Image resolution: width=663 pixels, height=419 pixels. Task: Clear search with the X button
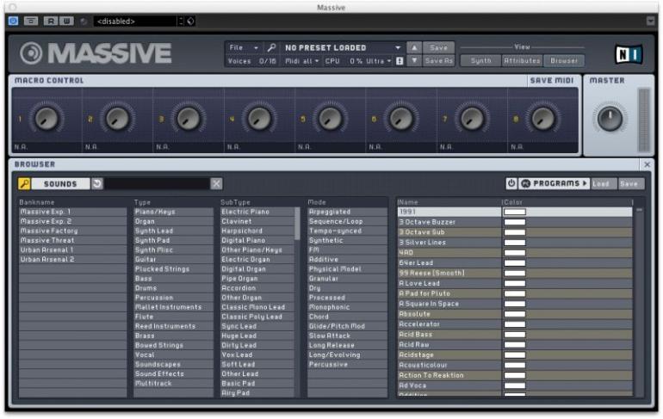point(216,184)
